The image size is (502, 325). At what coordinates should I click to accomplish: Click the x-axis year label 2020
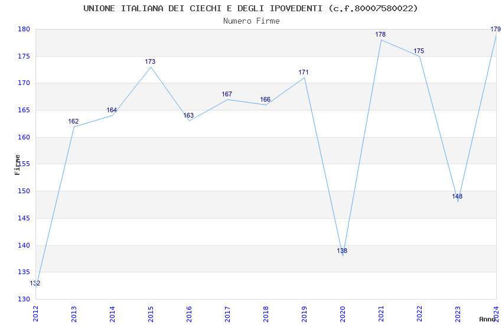click(x=343, y=314)
